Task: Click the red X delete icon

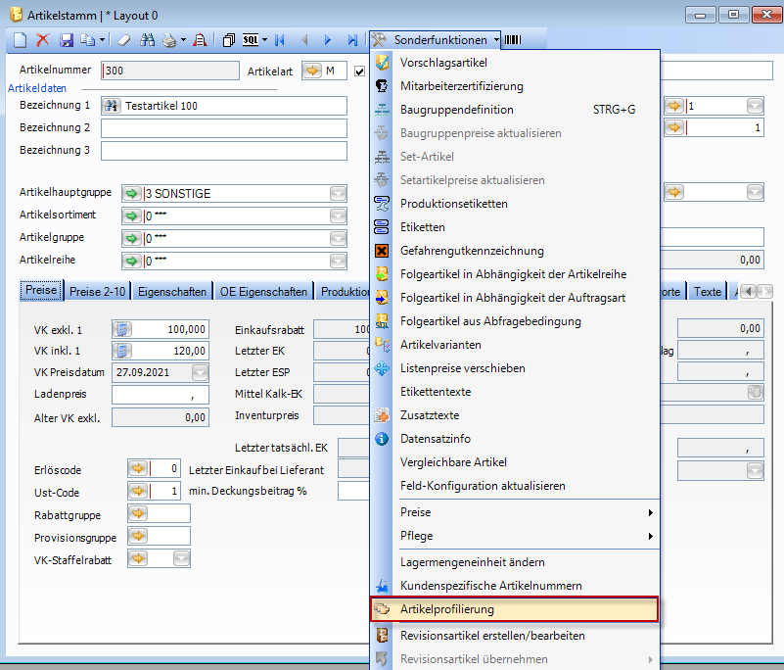Action: 43,40
